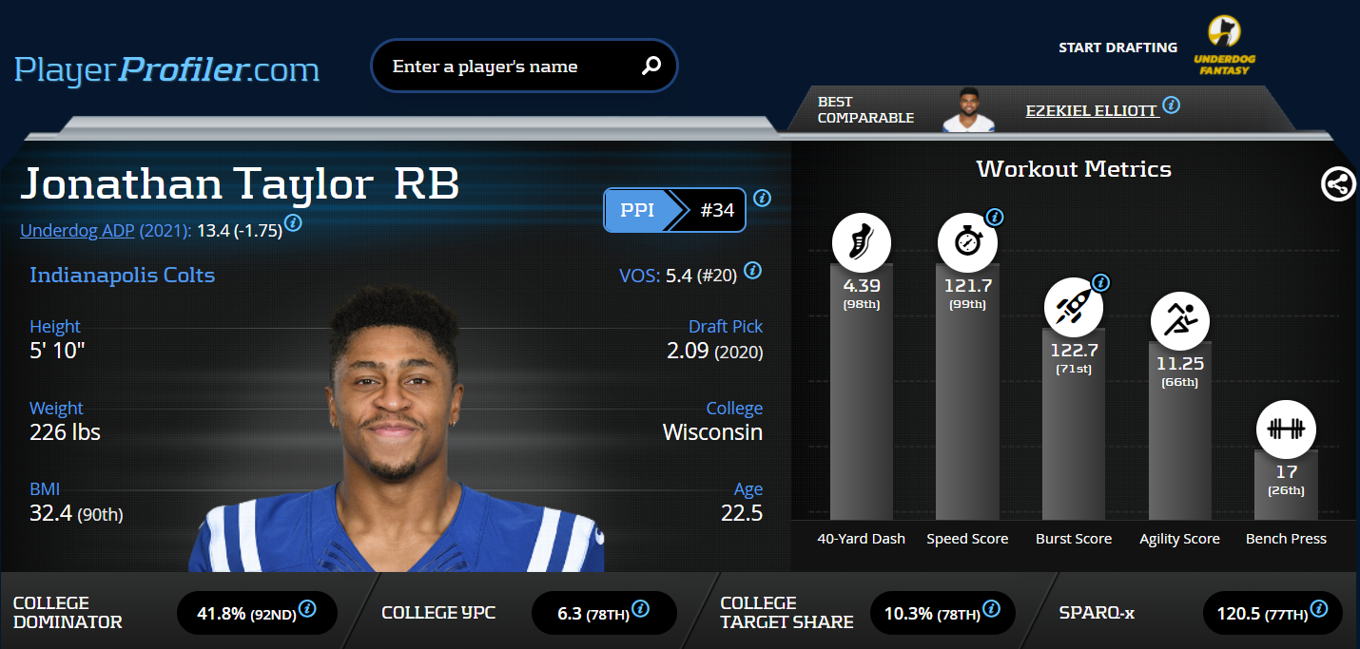Click the Bench Press barbell icon
Viewport: 1360px width, 649px height.
[x=1286, y=429]
